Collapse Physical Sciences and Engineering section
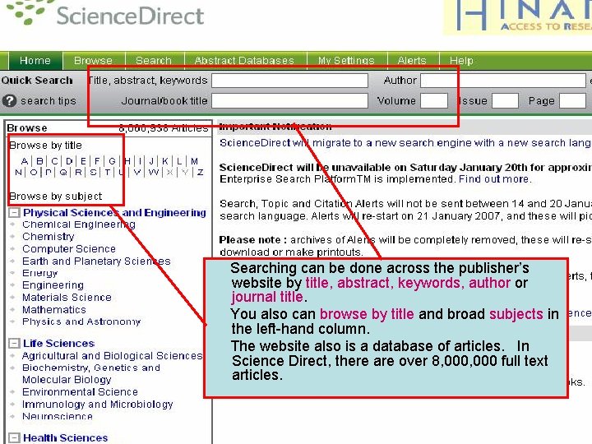Viewport: 592px width, 444px height. click(14, 213)
